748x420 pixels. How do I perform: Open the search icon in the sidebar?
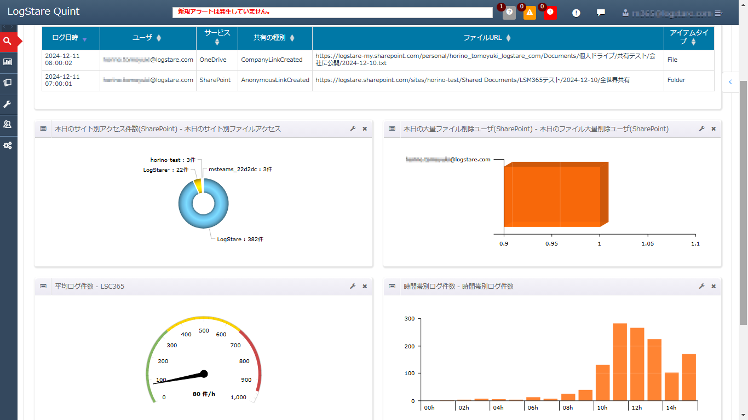(8, 41)
